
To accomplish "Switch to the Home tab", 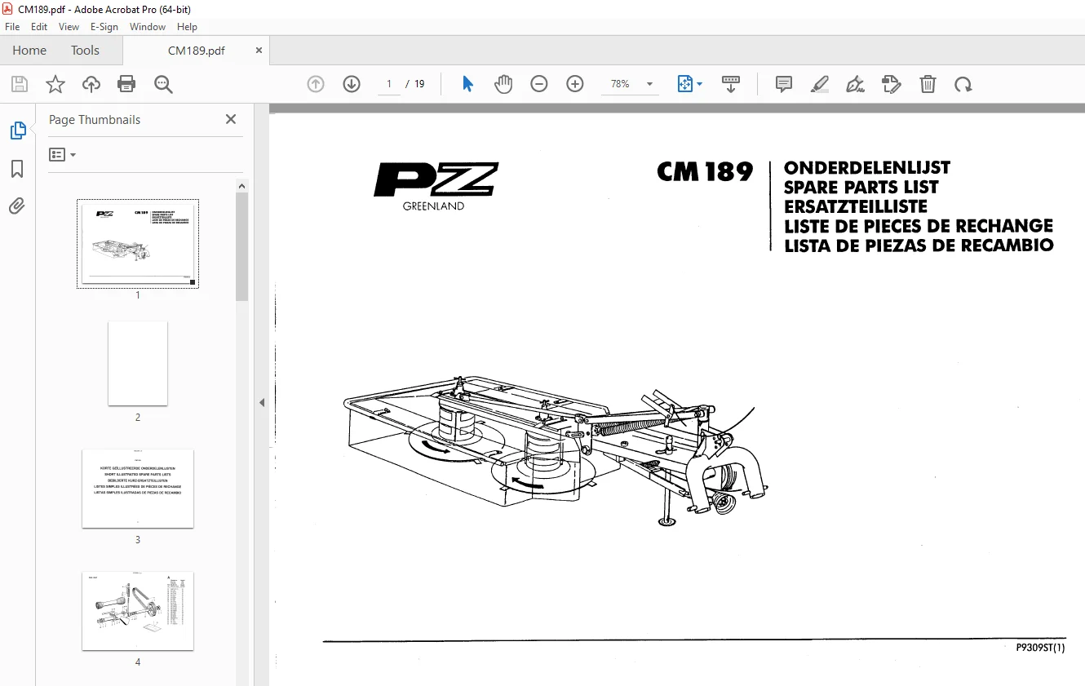I will point(29,51).
